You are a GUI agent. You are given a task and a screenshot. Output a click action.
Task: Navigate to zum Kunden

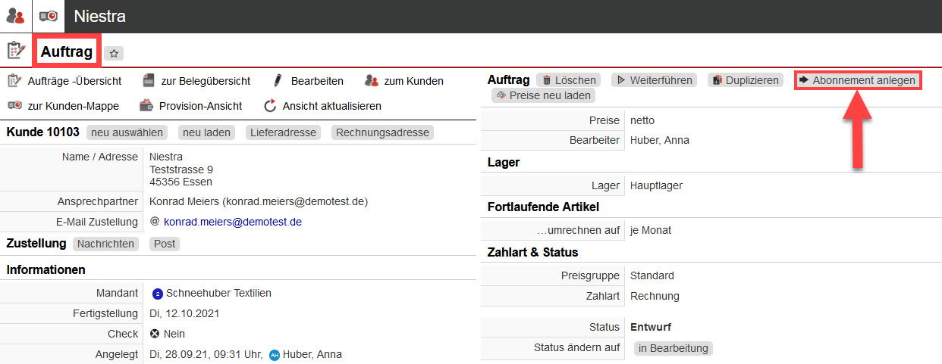pos(404,81)
